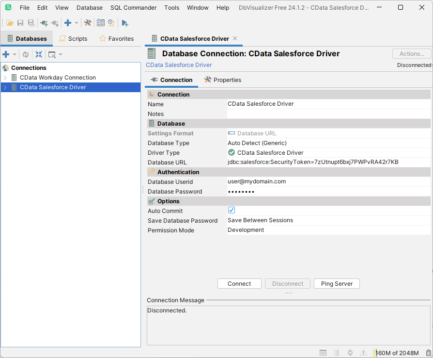Open the Driver Manager icon in the toolbar
The width and height of the screenshot is (433, 358).
101,22
